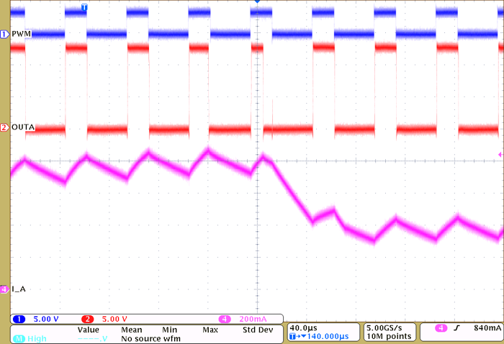
Task: Click channel 2 scale 5.00 V
Action: pyautogui.click(x=114, y=319)
